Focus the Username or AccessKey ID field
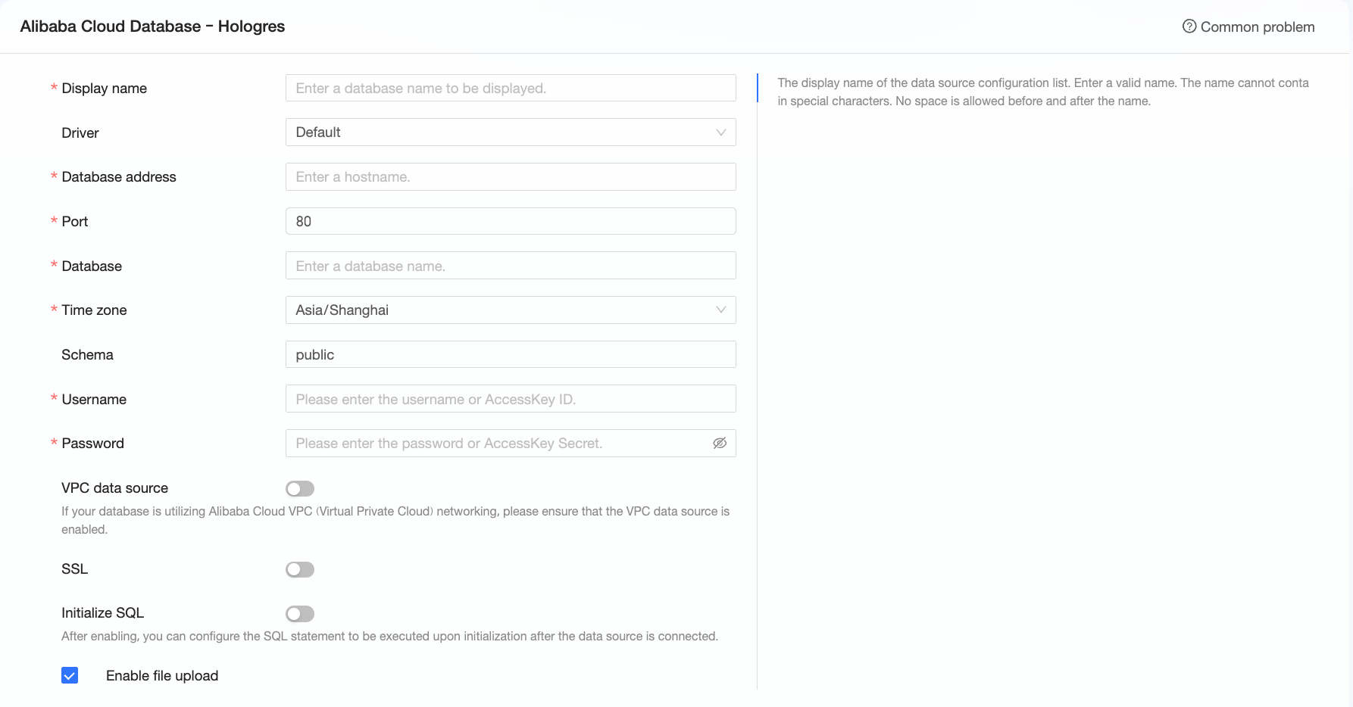This screenshot has height=707, width=1353. pos(511,399)
